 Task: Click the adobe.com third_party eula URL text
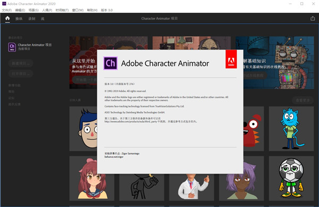point(131,122)
